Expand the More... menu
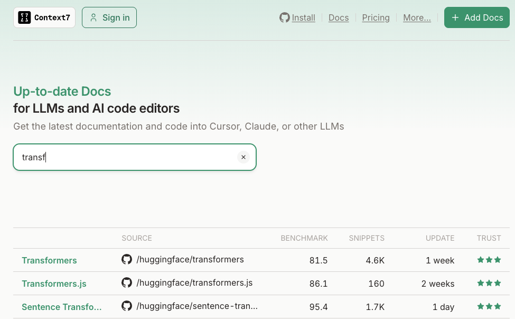The height and width of the screenshot is (319, 515). point(417,18)
